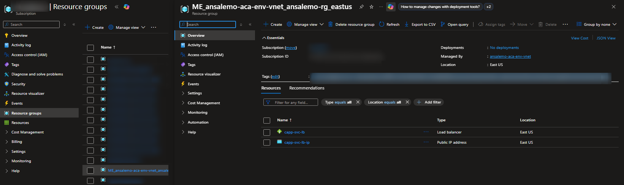Click the ansalemo-aca-env-vnet Managed By link

tap(510, 56)
